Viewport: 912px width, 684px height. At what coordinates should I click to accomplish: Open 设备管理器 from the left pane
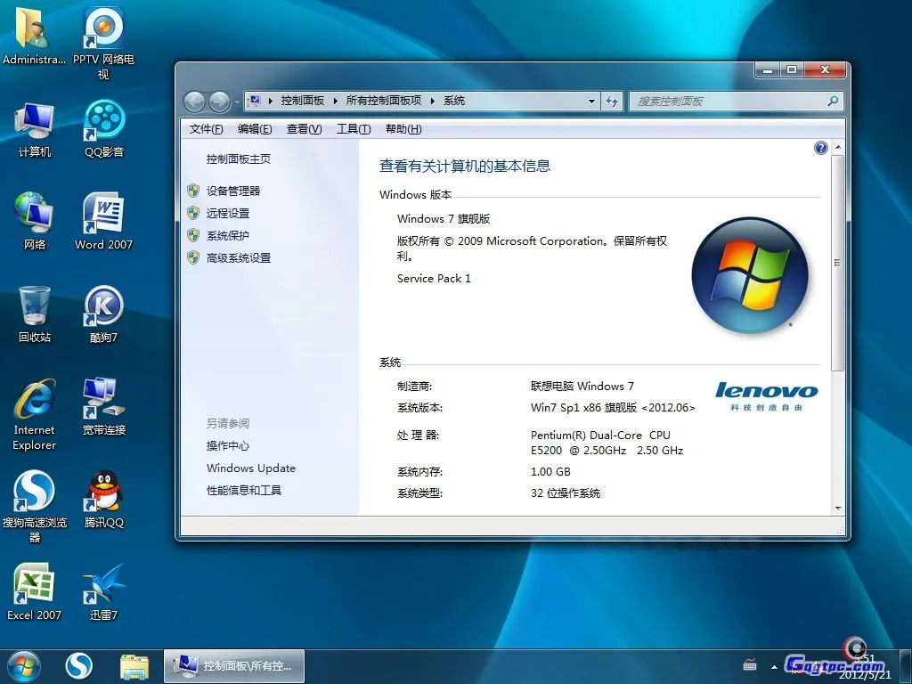(233, 191)
